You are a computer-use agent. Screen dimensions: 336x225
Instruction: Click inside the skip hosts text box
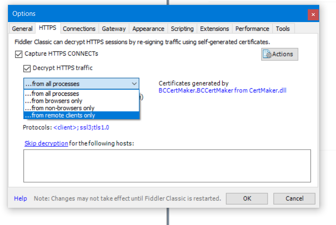pos(167,166)
